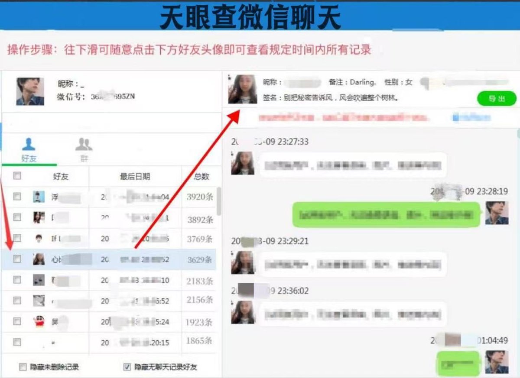This screenshot has height=378, width=520.
Task: Check the box for the 2156条 row
Action: click(17, 300)
